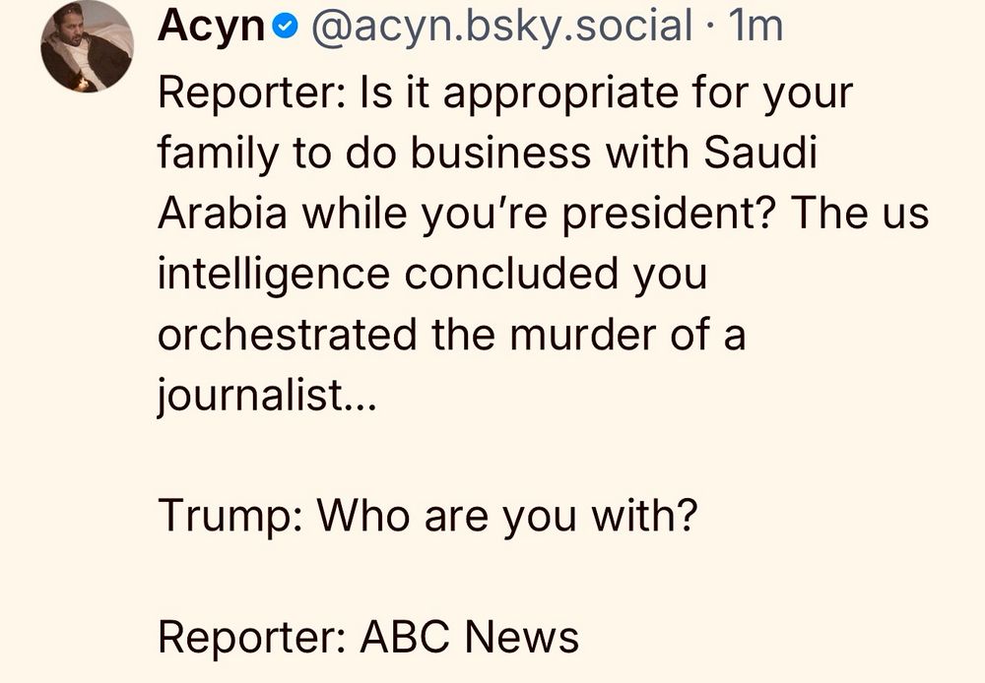This screenshot has height=683, width=985.
Task: Click the @acyn.bsky.social handle
Action: (x=502, y=27)
